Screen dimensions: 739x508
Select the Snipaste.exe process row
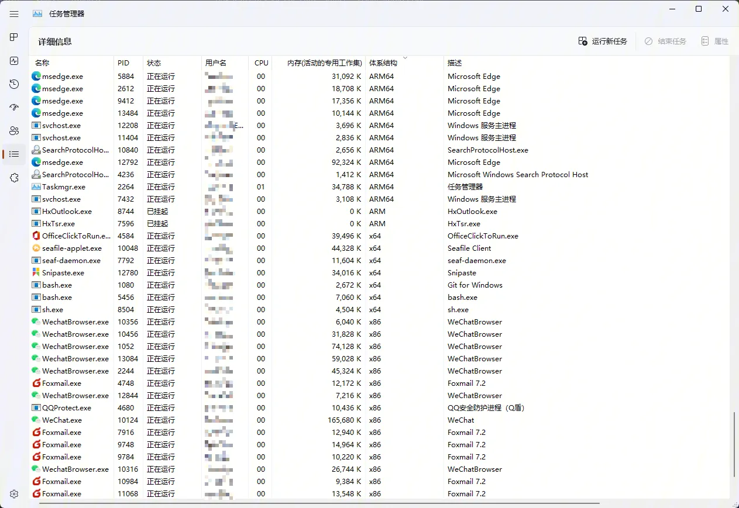63,273
